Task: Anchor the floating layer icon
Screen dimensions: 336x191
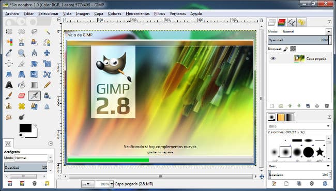Action: tap(317, 106)
